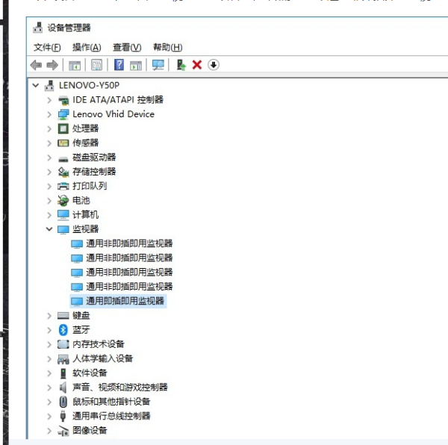Open the Properties toolbar icon

(97, 65)
